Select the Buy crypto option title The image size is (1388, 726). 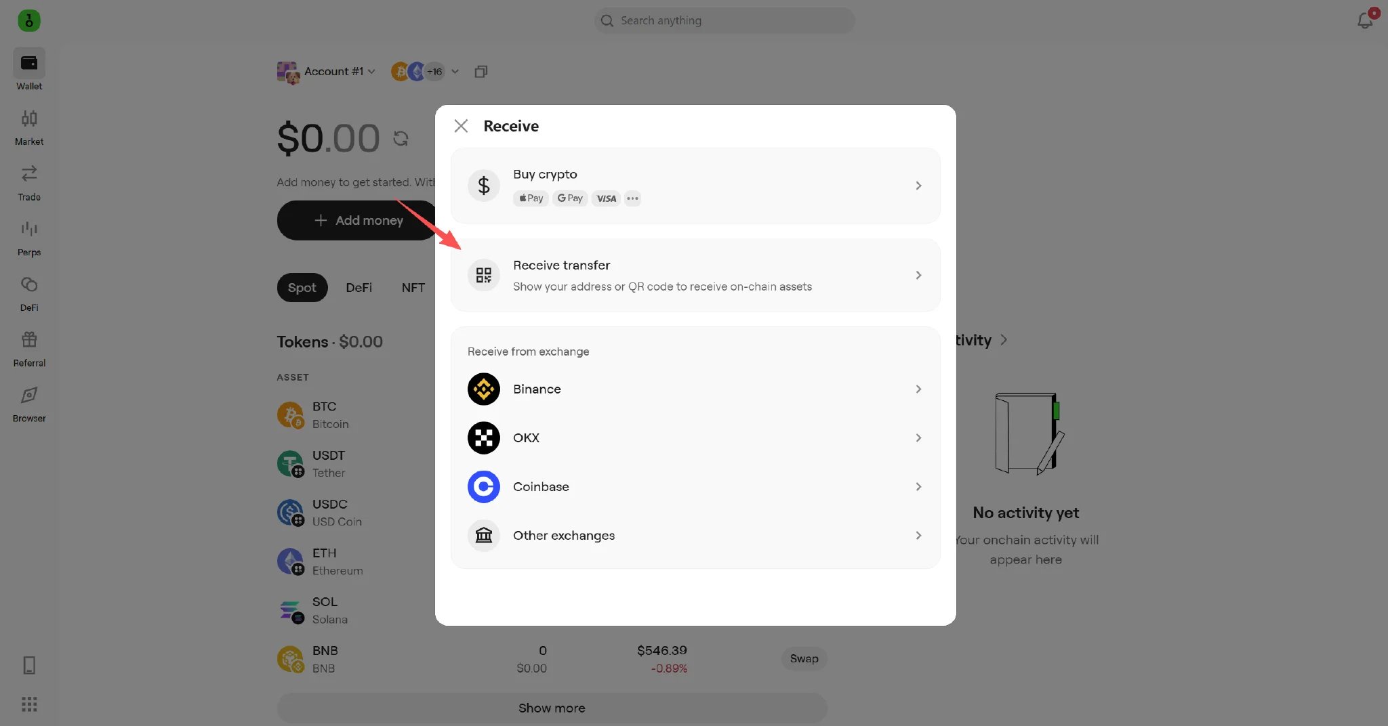tap(545, 175)
